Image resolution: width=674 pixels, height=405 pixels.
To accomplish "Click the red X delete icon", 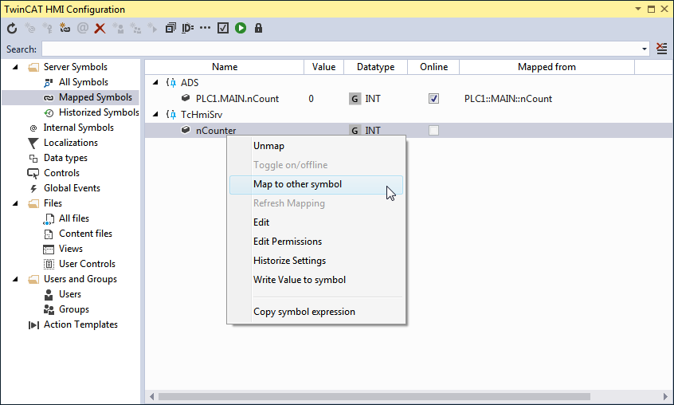I will (100, 29).
